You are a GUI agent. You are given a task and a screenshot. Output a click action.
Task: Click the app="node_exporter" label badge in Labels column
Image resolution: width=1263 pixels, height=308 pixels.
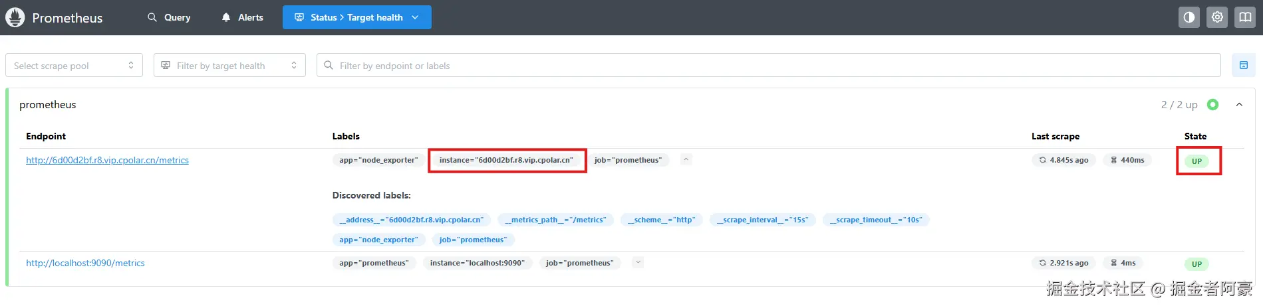tap(378, 160)
